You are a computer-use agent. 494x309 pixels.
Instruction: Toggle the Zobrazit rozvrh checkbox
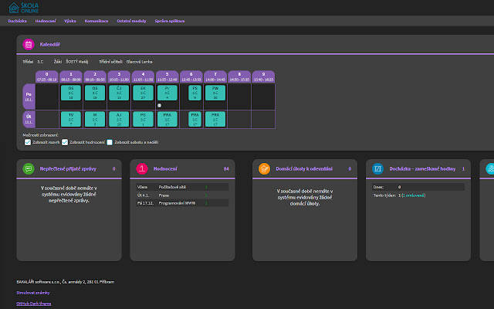[x=28, y=142]
